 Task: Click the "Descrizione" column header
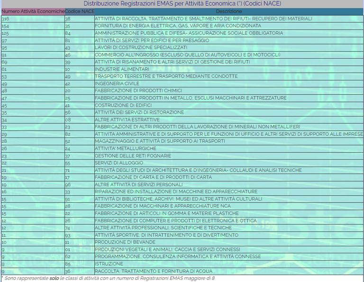[228, 11]
